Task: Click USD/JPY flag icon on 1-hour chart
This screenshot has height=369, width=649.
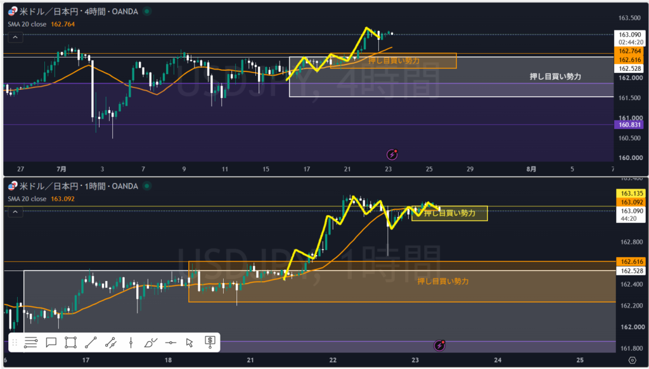Action: pyautogui.click(x=13, y=186)
